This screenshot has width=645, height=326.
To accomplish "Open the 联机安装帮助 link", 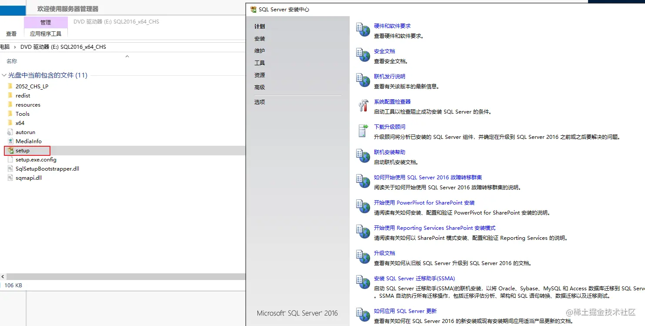I will click(390, 152).
